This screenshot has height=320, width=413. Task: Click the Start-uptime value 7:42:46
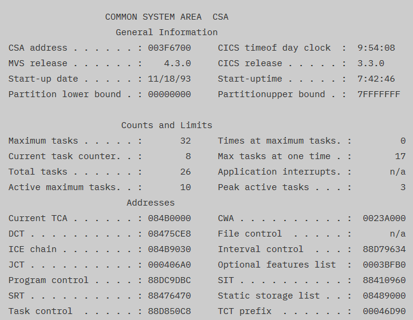(376, 79)
